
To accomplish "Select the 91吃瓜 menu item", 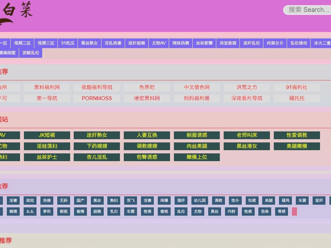I will coord(68,43).
